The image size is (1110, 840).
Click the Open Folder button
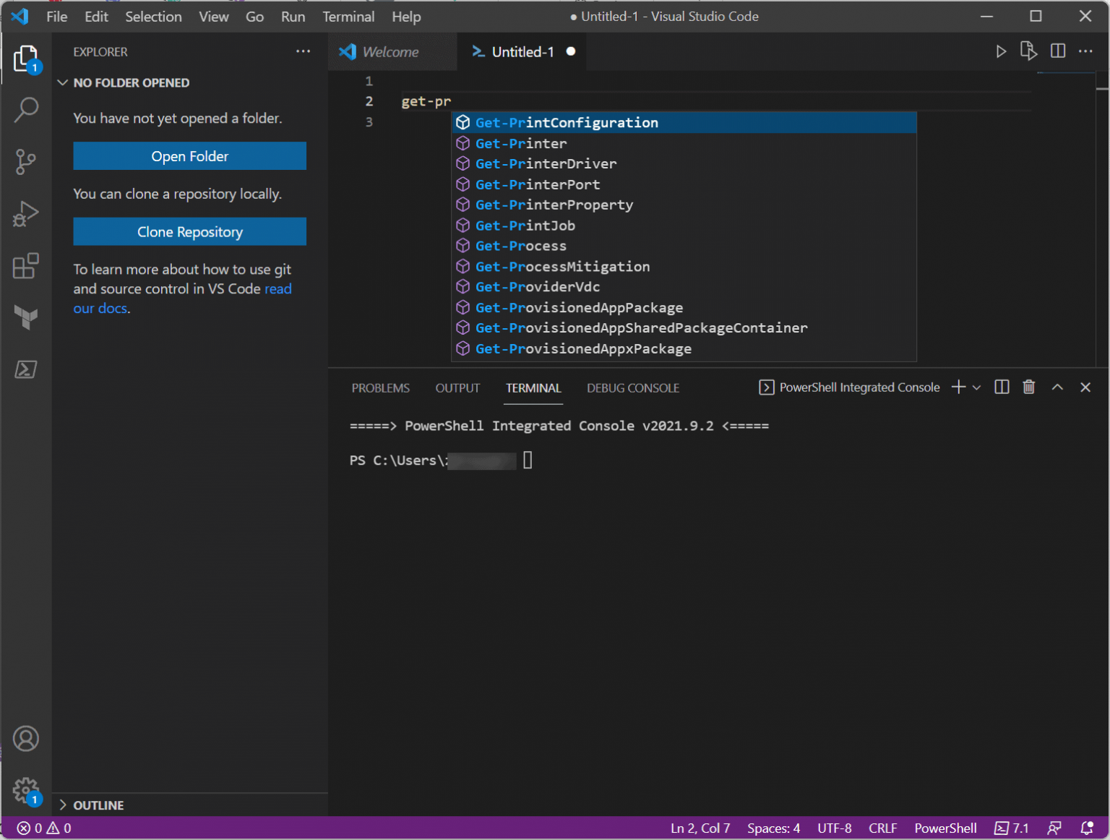tap(189, 156)
